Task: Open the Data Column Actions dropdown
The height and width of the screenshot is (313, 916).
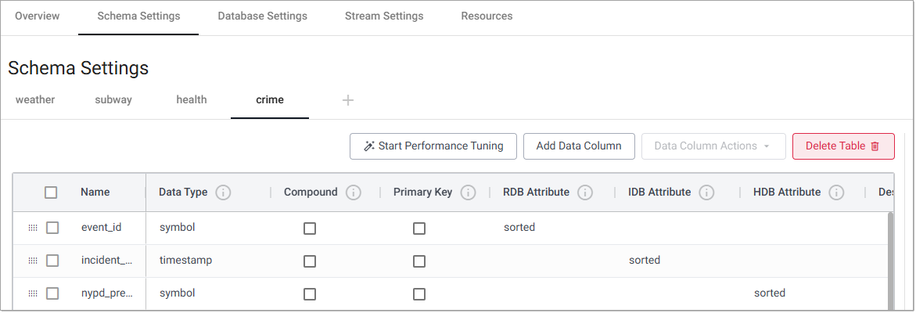Action: point(712,146)
